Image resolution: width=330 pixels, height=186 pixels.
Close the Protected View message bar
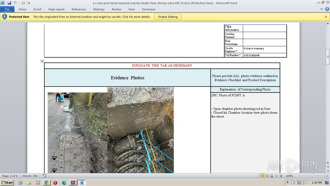click(326, 17)
